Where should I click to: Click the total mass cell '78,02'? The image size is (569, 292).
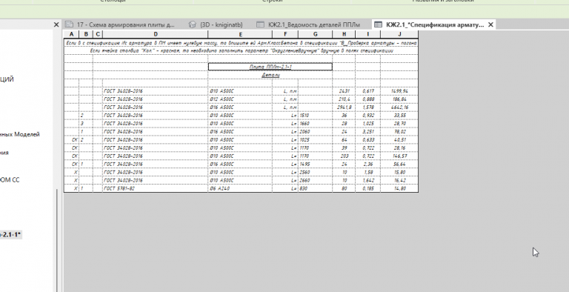click(399, 131)
